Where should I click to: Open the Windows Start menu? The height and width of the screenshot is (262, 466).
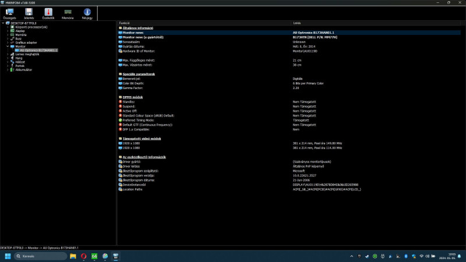click(x=8, y=256)
